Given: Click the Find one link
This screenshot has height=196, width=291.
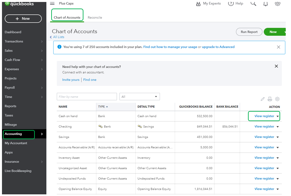Looking at the screenshot, I should click(90, 80).
